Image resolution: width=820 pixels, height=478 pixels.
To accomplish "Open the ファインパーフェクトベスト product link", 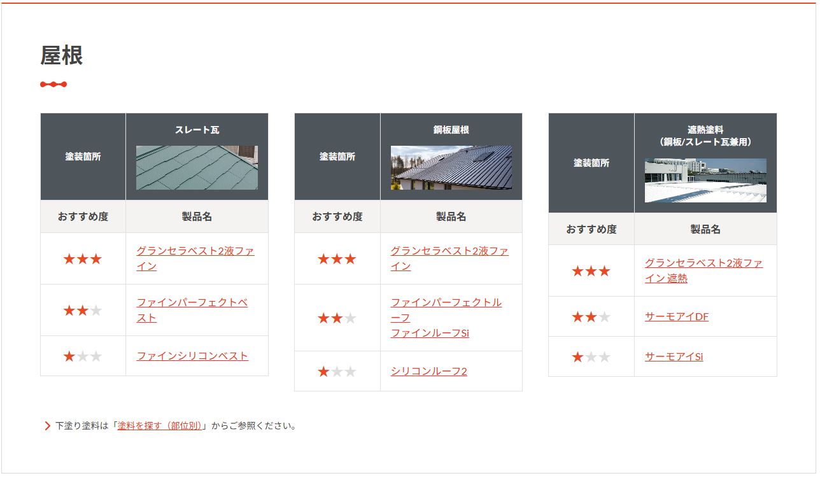I will tap(192, 303).
